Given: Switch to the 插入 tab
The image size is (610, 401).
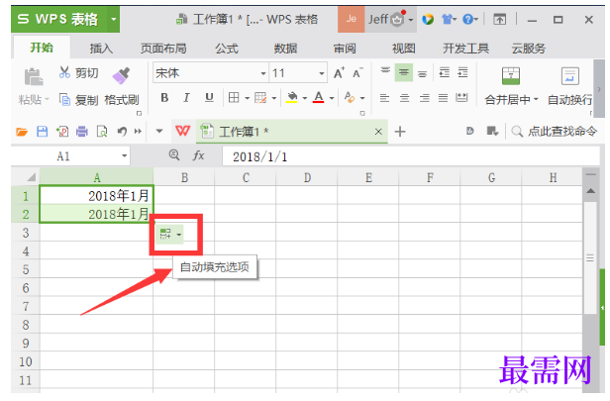Looking at the screenshot, I should [101, 49].
